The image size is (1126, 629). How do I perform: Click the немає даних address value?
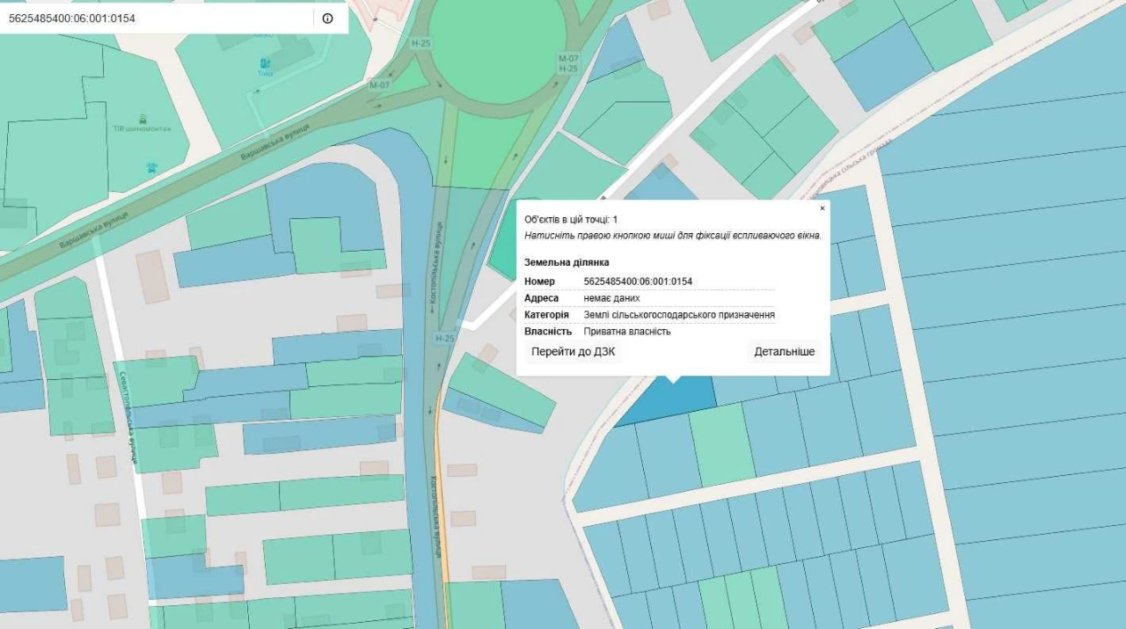(611, 298)
